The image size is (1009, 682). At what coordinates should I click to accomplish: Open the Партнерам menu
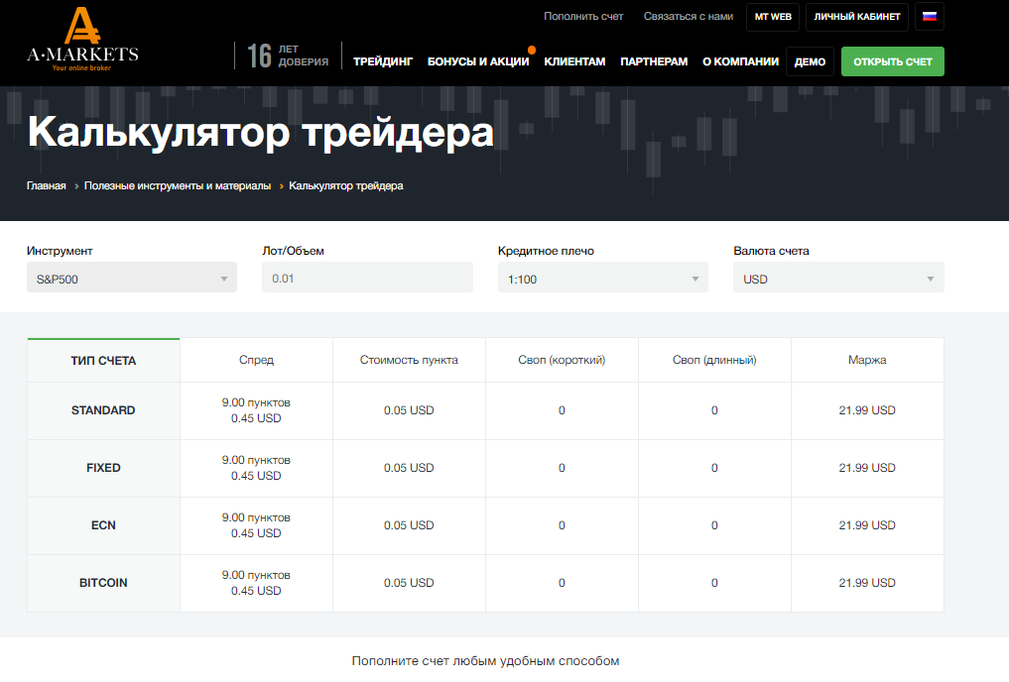(654, 61)
